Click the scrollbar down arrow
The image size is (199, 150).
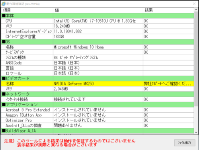[196, 132]
